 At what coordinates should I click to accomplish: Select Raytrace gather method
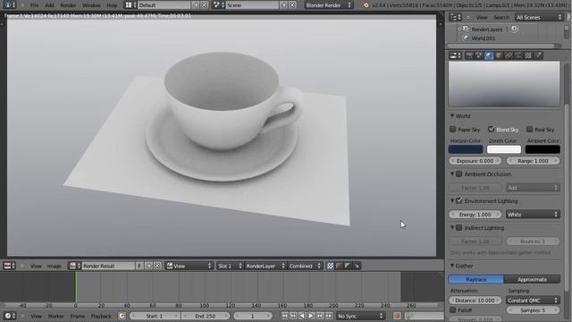(x=476, y=279)
